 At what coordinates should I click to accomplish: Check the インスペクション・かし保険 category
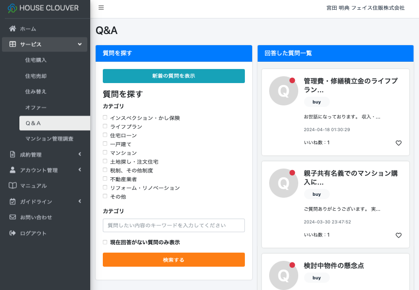105,117
